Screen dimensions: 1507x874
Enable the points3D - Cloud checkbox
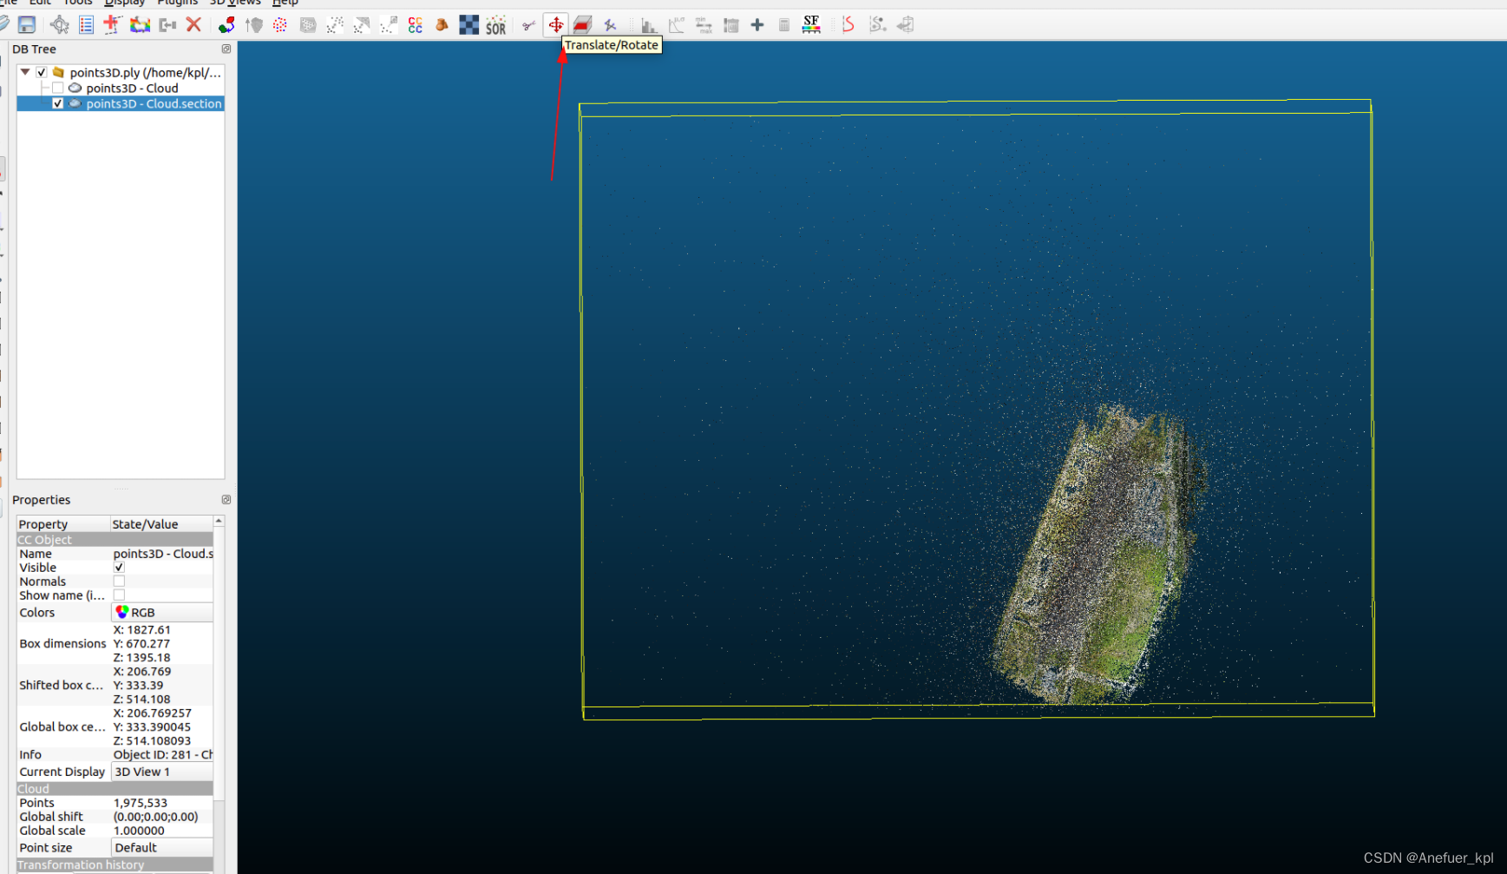tap(57, 89)
